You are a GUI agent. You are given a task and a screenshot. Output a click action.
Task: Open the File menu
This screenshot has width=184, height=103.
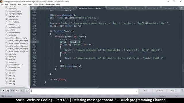pos(2,5)
